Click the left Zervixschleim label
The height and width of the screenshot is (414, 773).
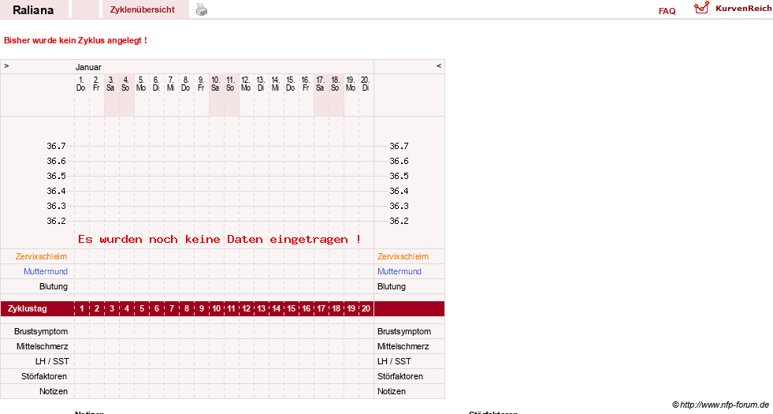[x=42, y=256]
